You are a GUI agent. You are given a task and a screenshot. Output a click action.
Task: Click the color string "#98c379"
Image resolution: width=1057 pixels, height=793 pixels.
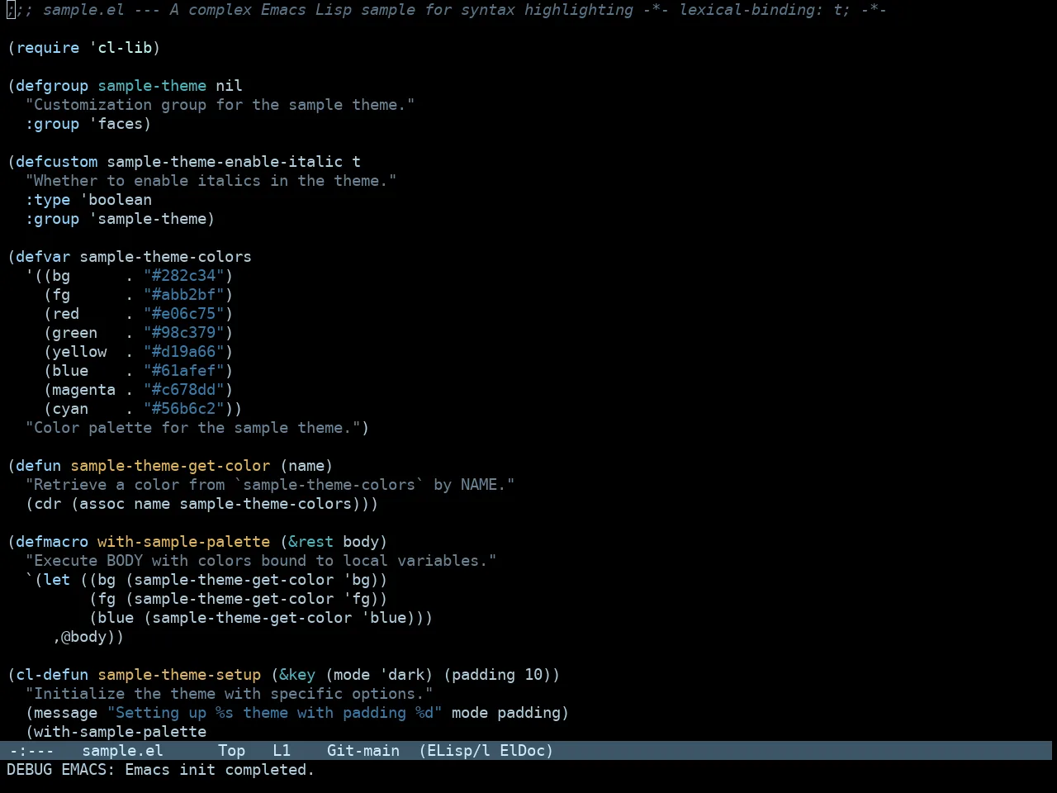[x=184, y=332]
